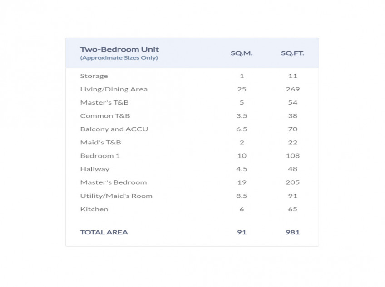Click the total 981 square feet value
Screen dimensions: 385x287
click(x=293, y=232)
